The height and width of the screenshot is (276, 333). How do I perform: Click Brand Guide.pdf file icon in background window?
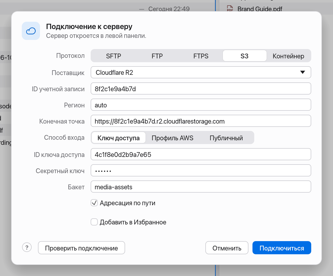(230, 8)
